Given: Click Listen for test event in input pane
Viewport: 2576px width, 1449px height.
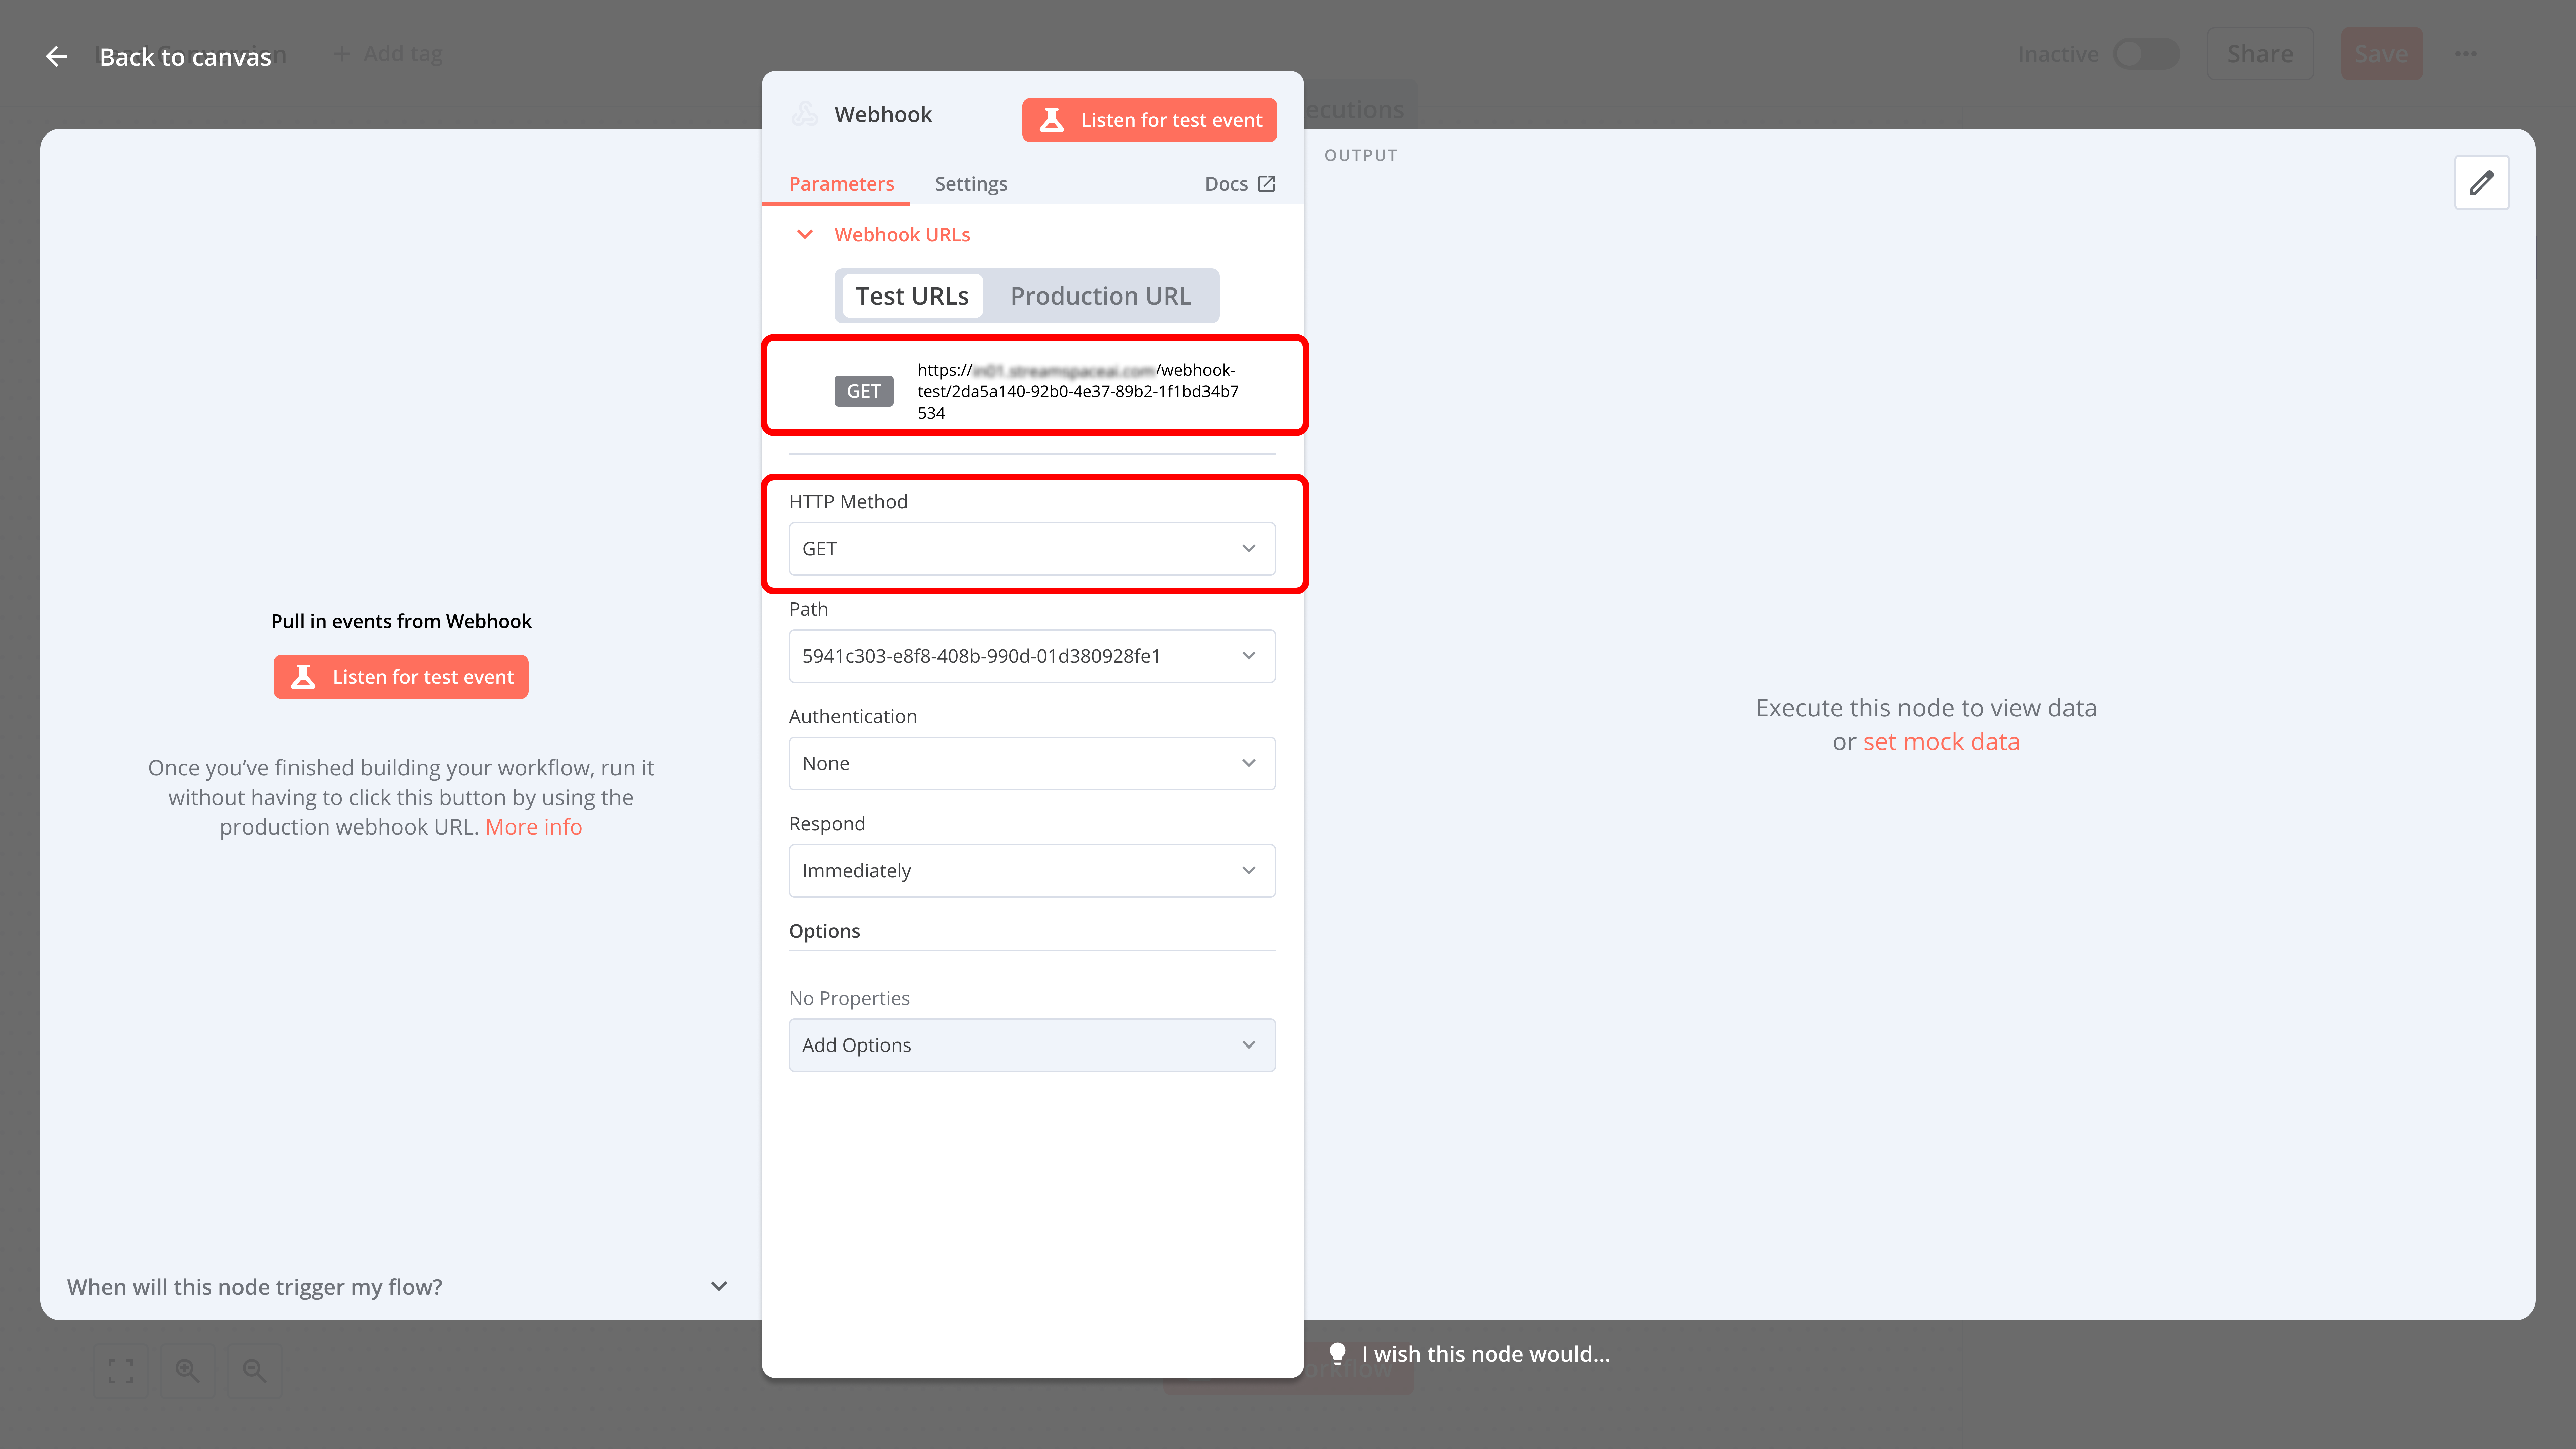Looking at the screenshot, I should (401, 677).
